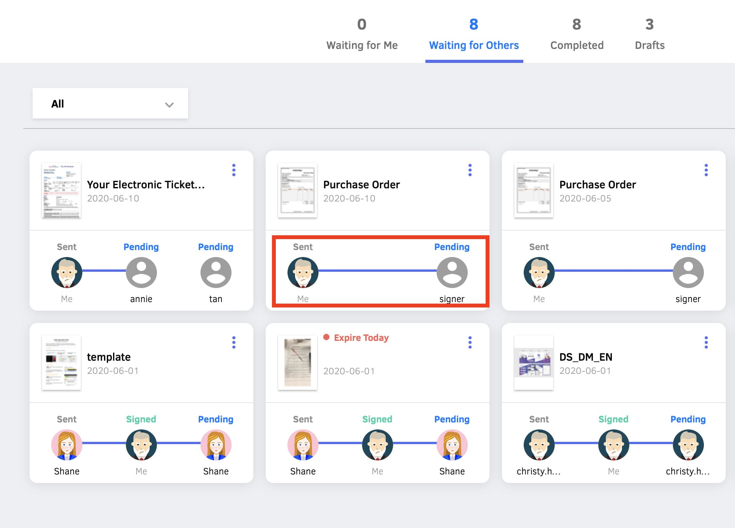Click tan's pending signer avatar
Viewport: 735px width, 528px height.
pos(216,273)
